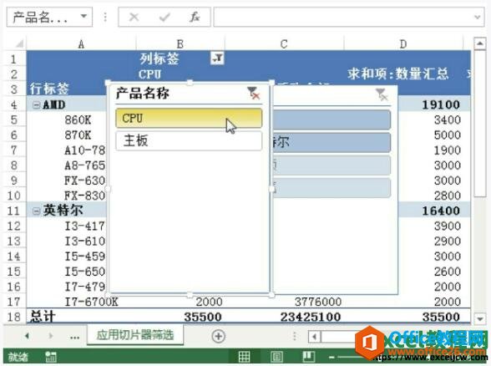Switch to Page Layout view
Image resolution: width=491 pixels, height=366 pixels.
[277, 357]
